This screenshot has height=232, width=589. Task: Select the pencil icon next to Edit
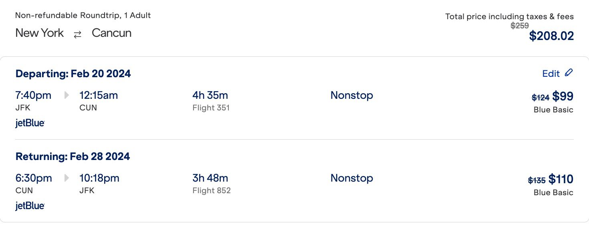[x=569, y=73]
